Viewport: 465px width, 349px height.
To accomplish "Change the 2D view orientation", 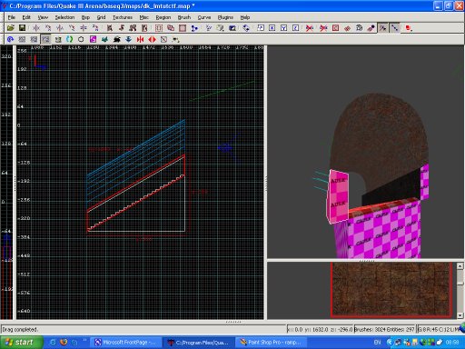I will tap(208, 28).
